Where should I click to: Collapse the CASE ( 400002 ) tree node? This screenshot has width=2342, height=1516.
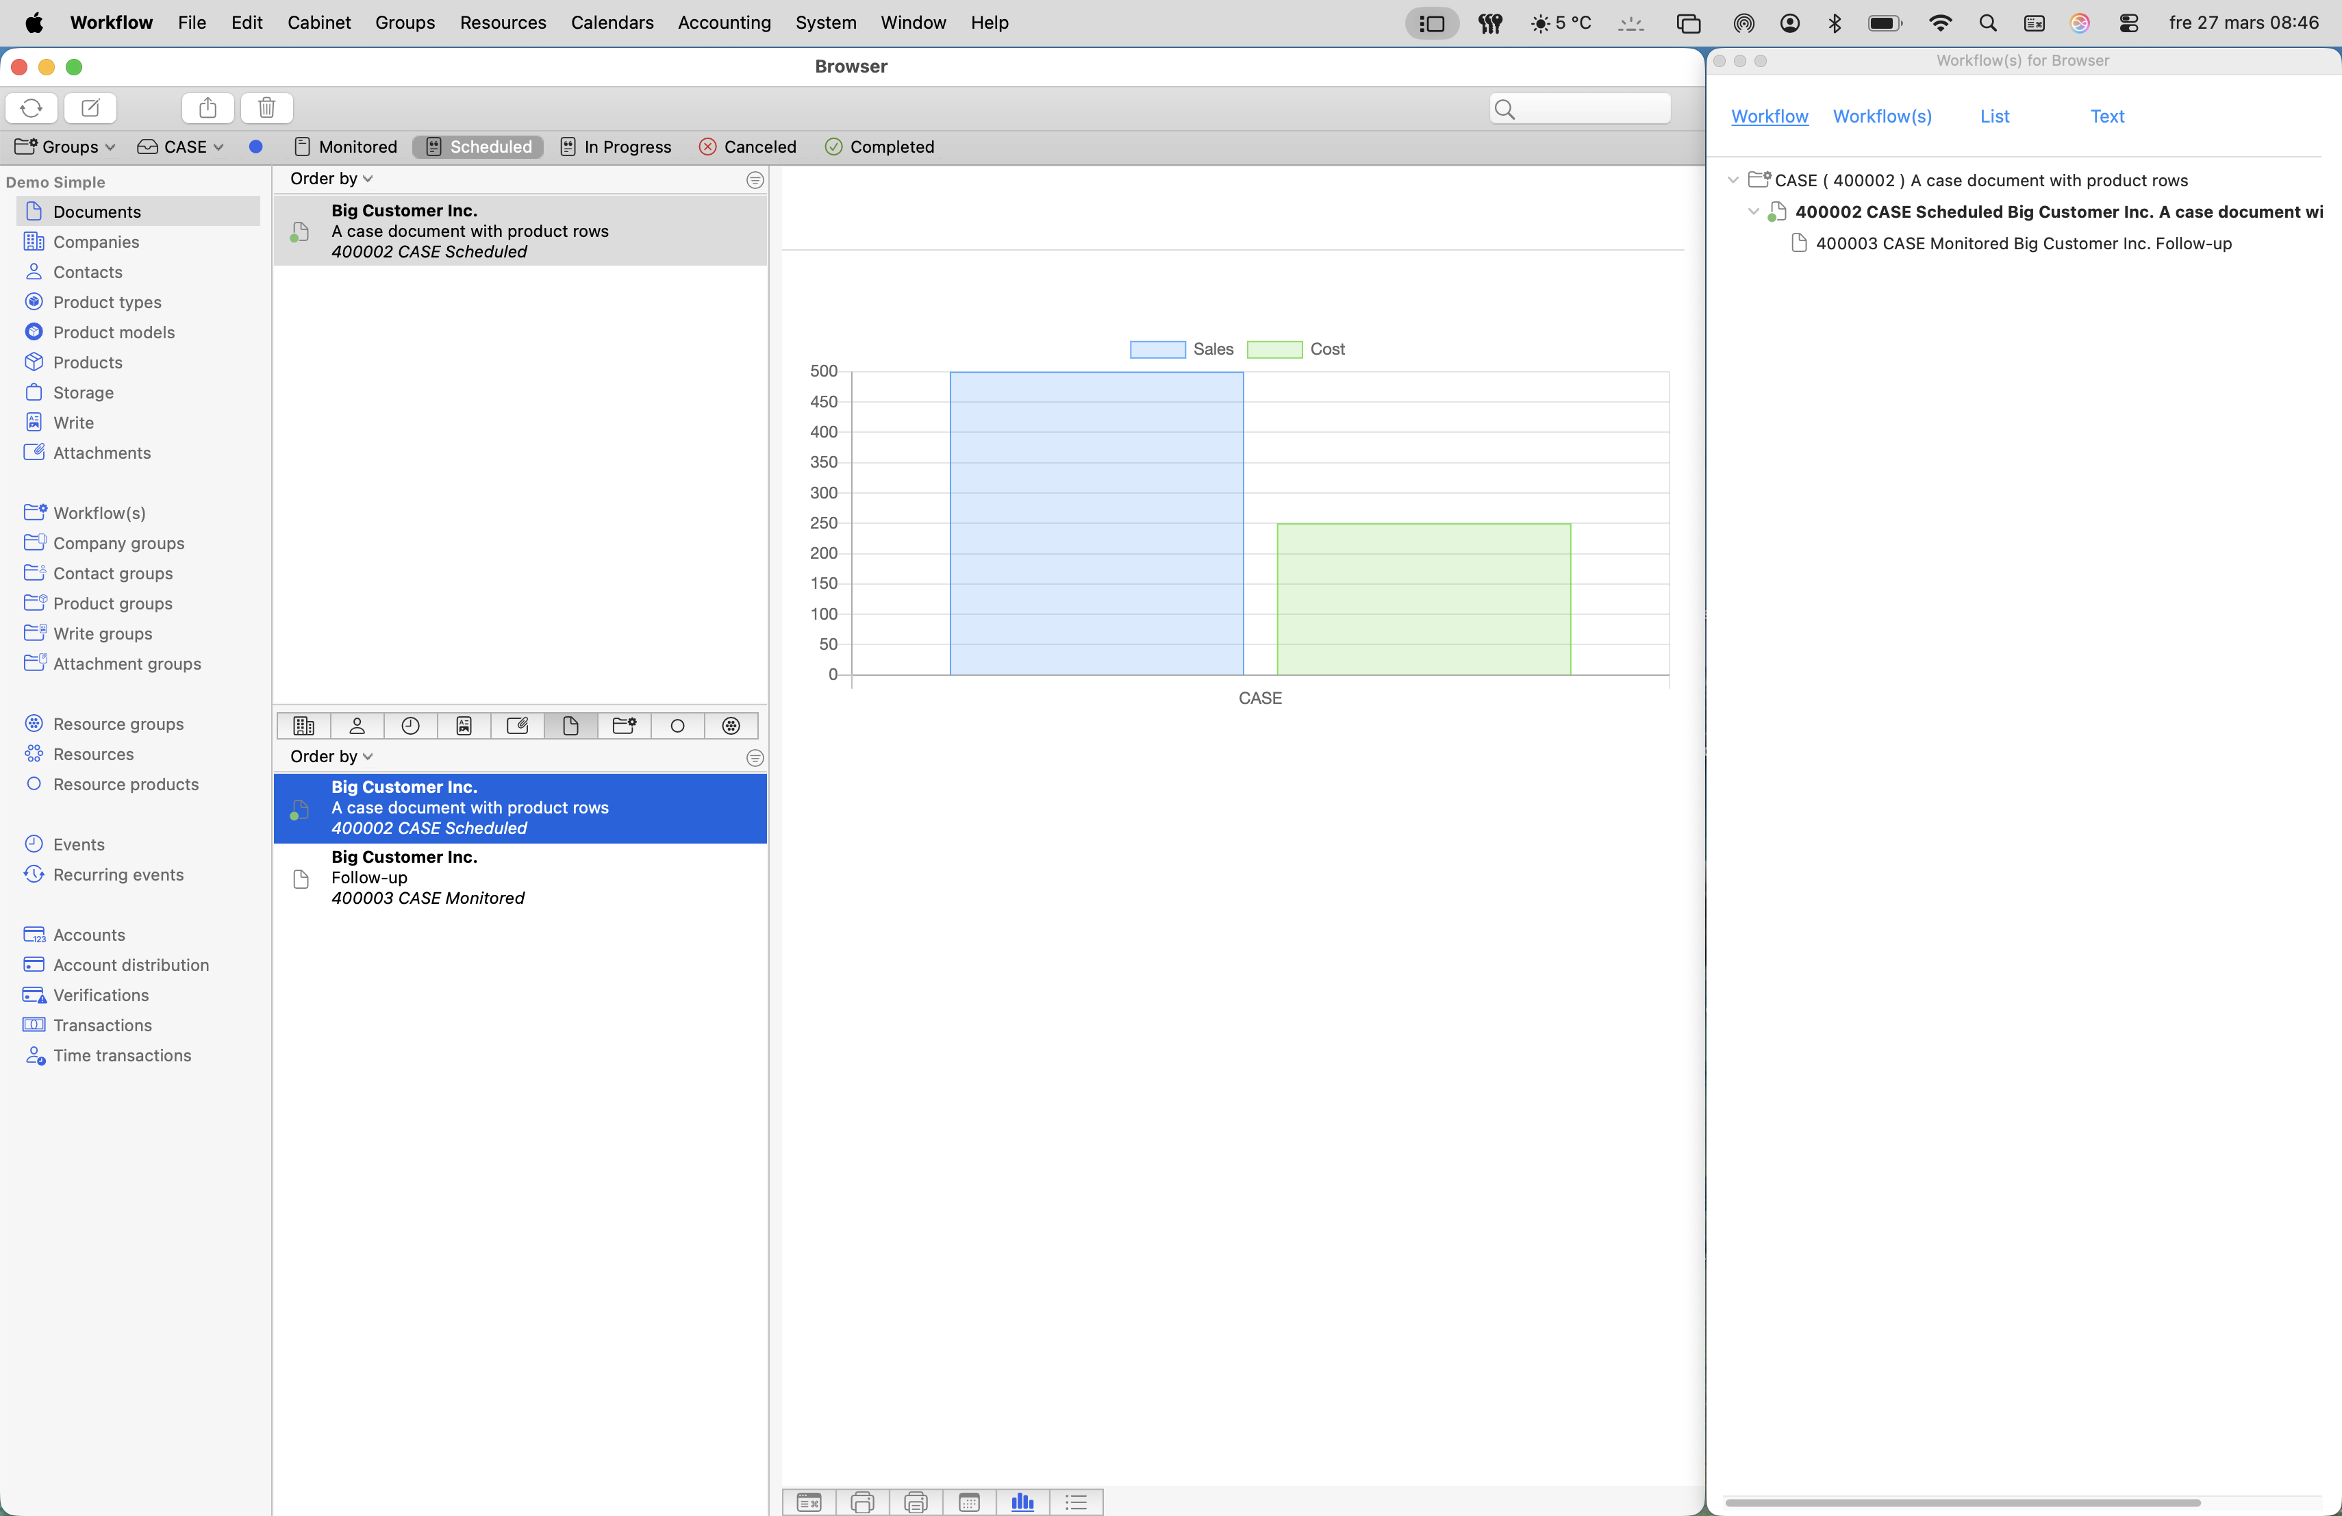(x=1733, y=180)
